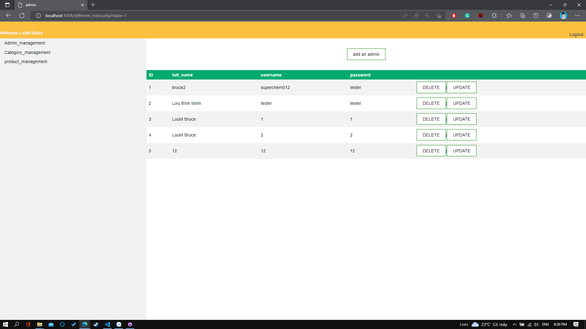Open Admin_management in the sidebar

[x=25, y=43]
